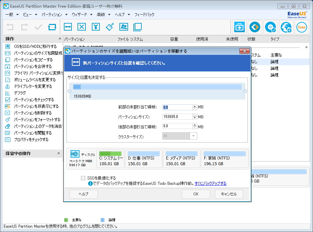Open the 一般 menu
313x232 pixels.
(x=12, y=15)
